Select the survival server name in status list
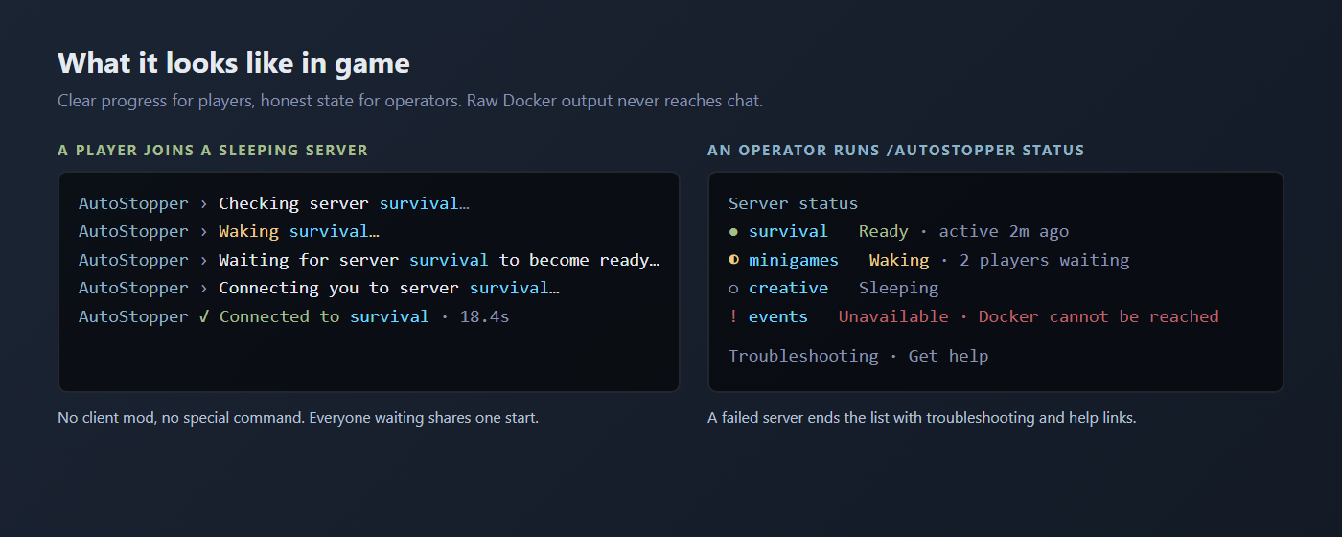 [x=788, y=232]
